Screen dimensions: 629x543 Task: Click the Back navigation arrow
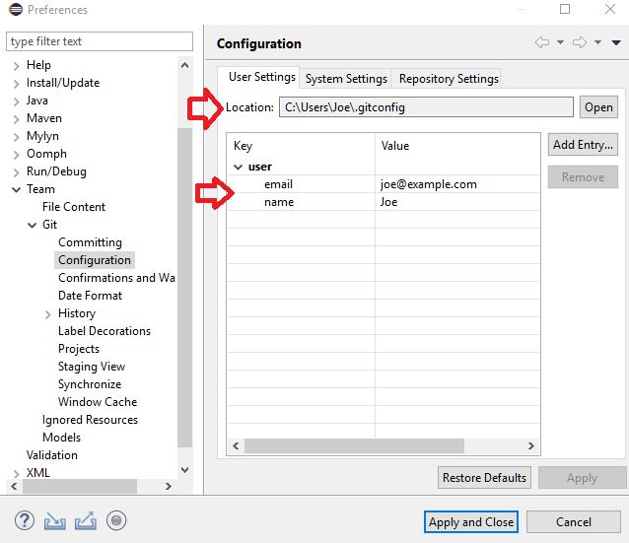click(x=542, y=42)
